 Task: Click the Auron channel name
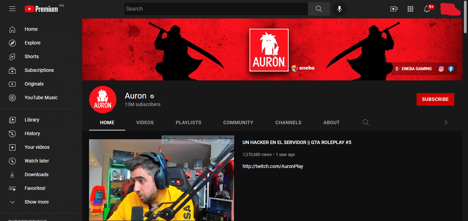[135, 96]
